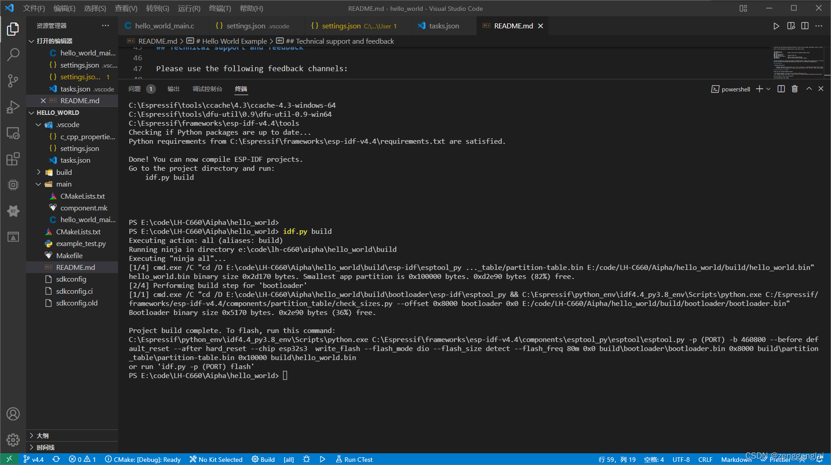Open the Manage gear icon
The height and width of the screenshot is (465, 831).
(13, 440)
